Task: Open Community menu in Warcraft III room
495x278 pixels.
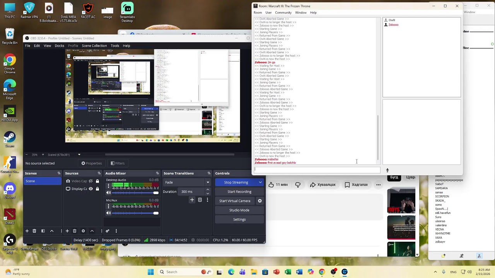Action: [x=283, y=13]
